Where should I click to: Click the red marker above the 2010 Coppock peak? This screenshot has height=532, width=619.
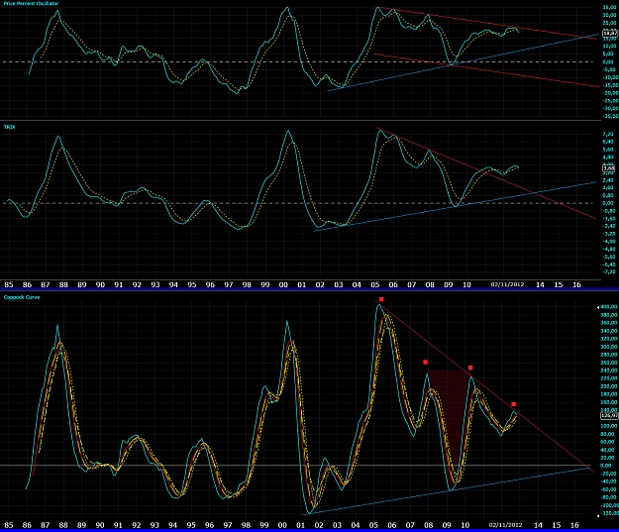[x=470, y=368]
